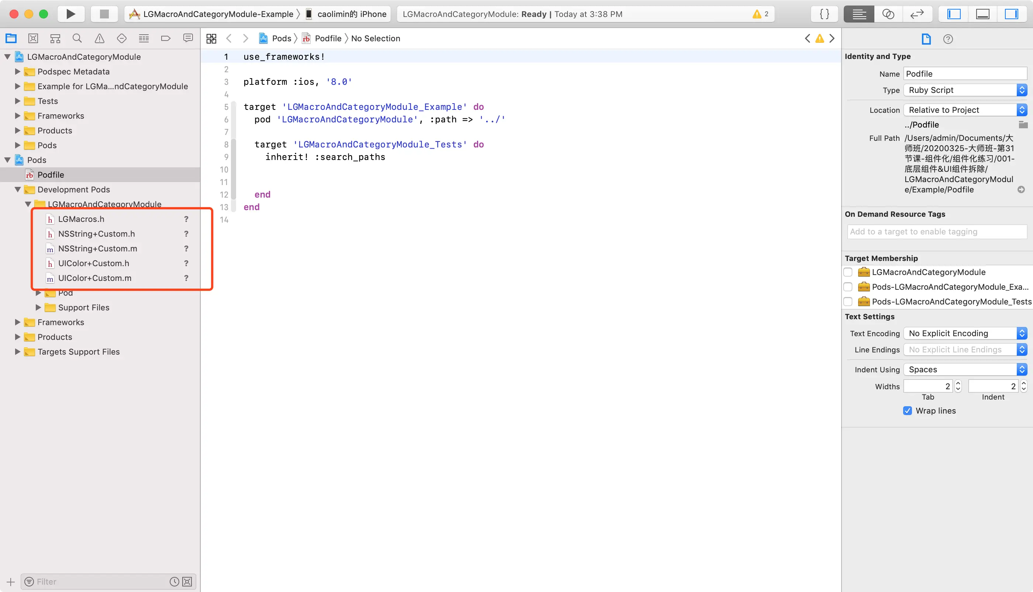Open the Issue navigator warning icon

99,38
